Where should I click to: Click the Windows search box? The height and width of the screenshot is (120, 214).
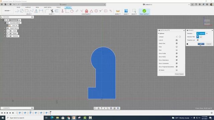pyautogui.click(x=24, y=118)
